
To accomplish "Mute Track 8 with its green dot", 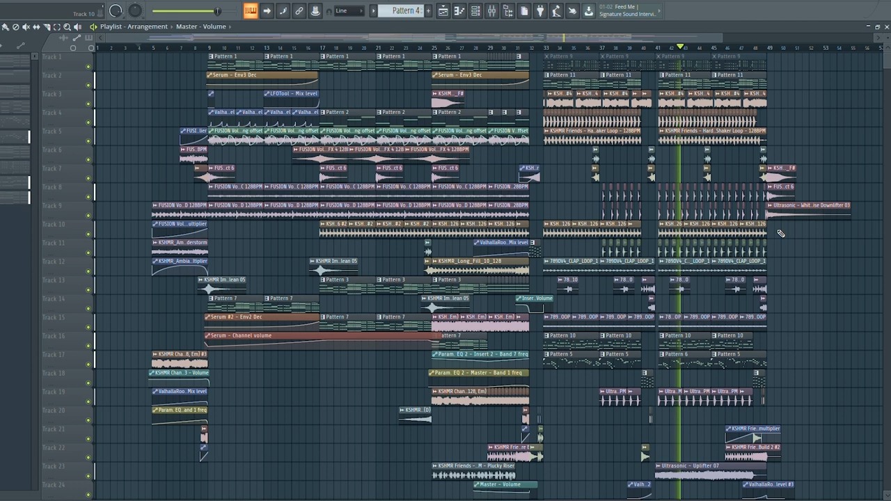I will (88, 197).
